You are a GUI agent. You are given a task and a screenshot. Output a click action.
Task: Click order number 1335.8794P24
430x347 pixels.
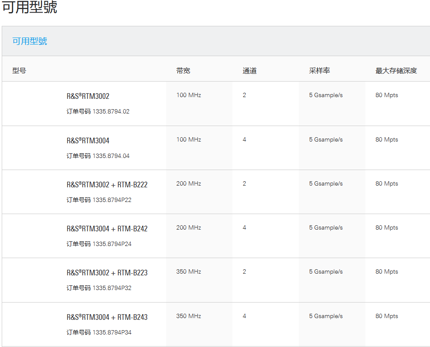coord(112,244)
